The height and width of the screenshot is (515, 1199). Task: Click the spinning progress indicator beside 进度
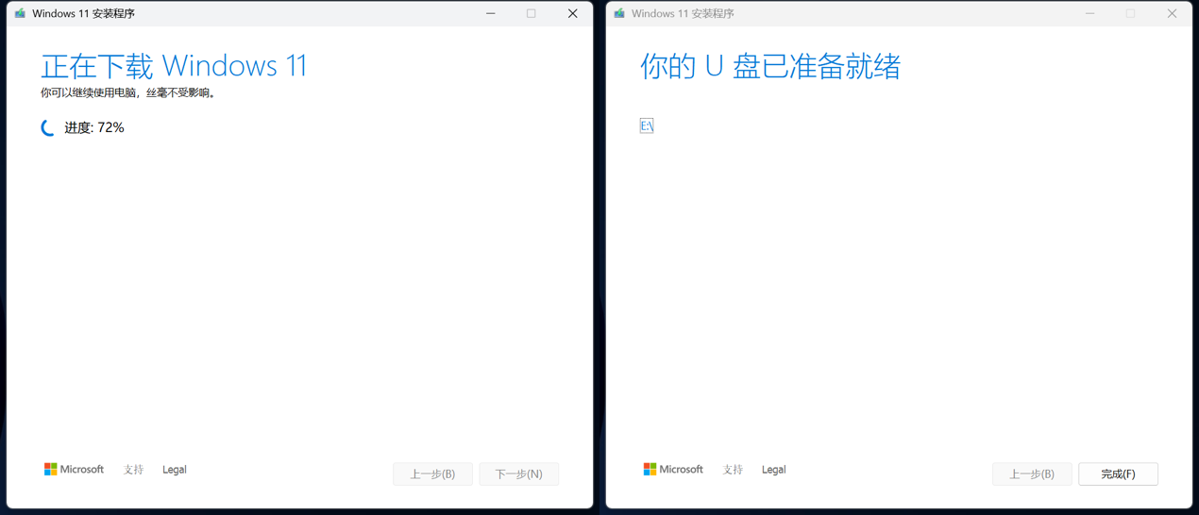pos(48,127)
